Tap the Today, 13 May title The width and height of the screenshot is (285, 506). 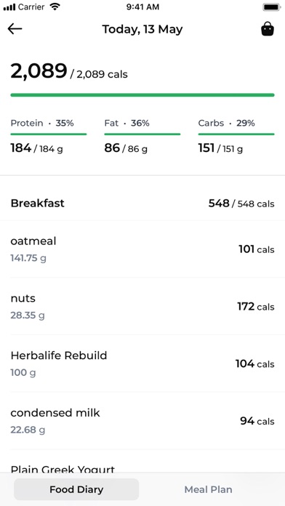(142, 29)
